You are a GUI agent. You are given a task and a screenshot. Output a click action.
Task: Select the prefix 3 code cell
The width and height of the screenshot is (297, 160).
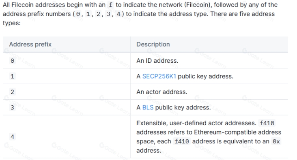pos(12,107)
